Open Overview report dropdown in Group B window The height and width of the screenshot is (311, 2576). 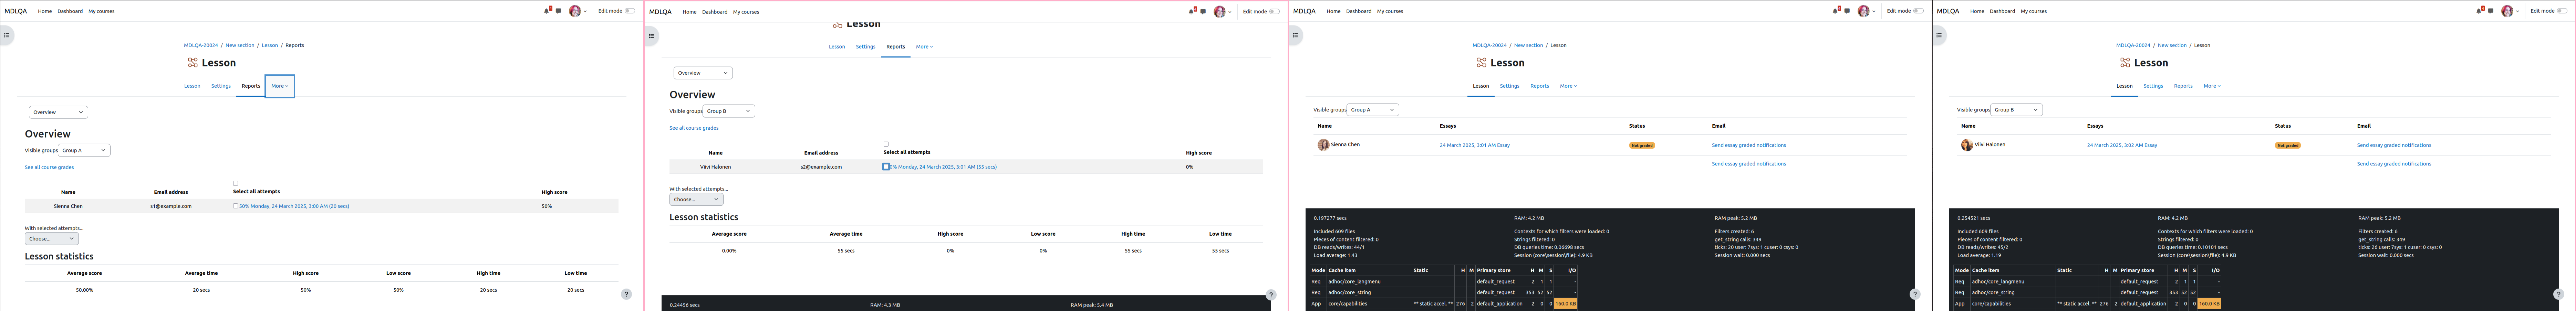point(703,73)
